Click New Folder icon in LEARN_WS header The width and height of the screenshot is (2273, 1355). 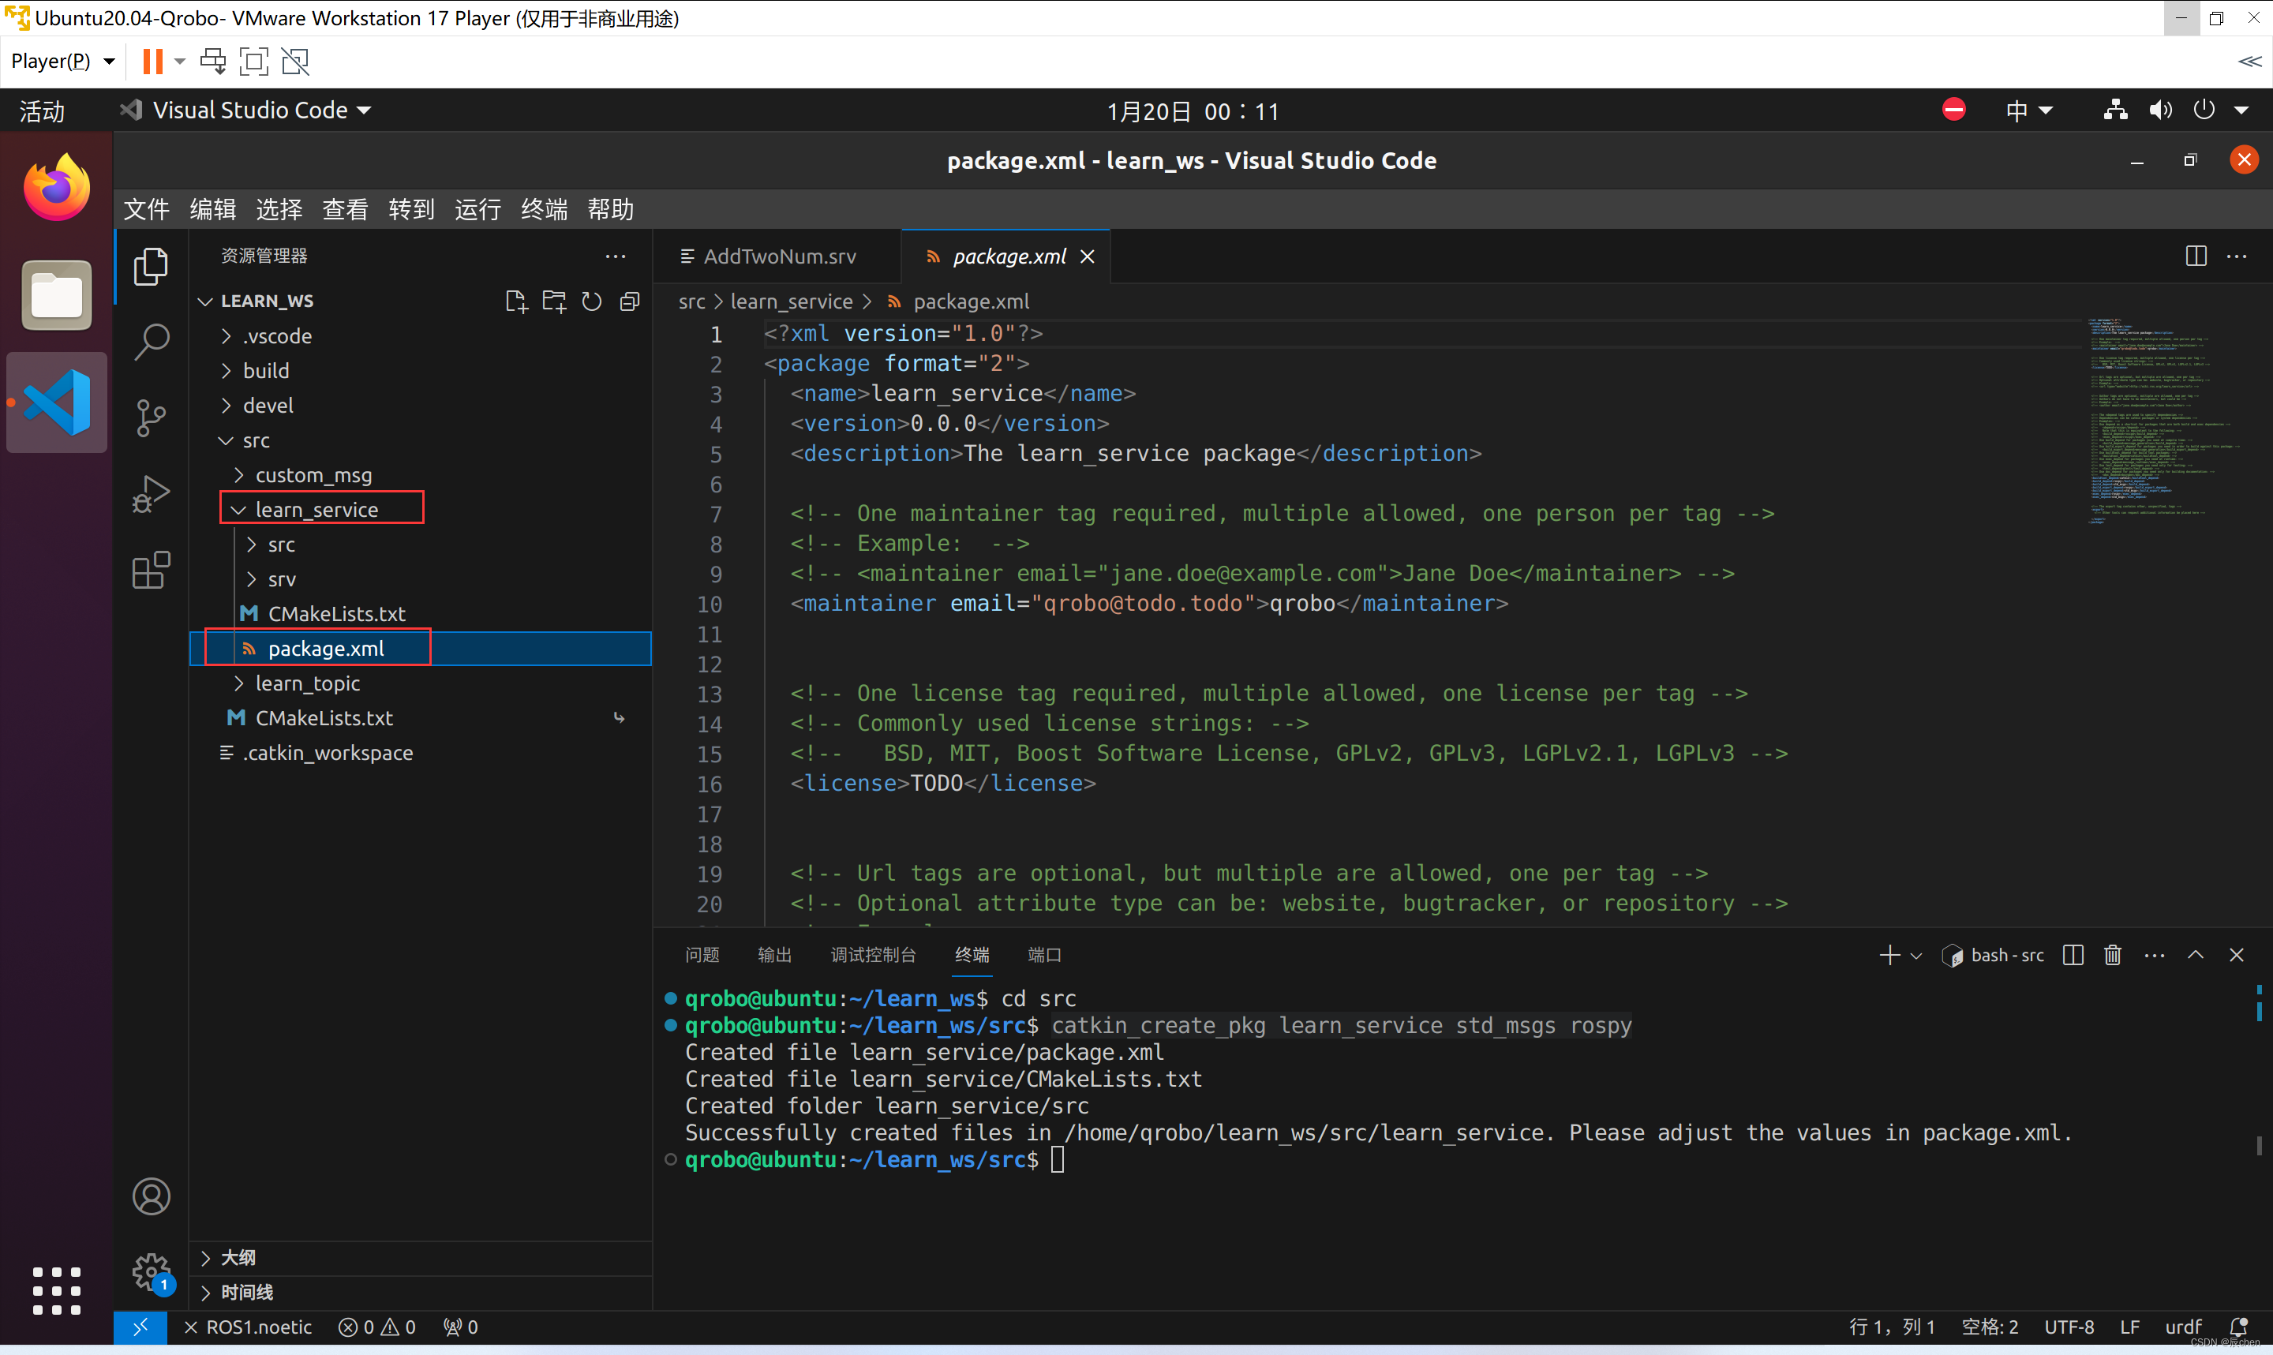click(554, 301)
